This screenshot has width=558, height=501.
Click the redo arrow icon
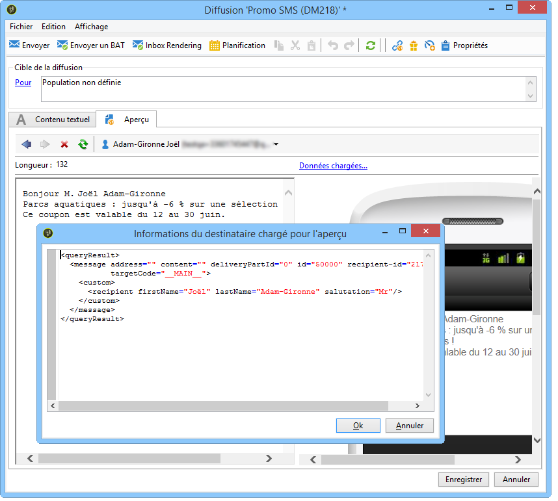[x=349, y=45]
